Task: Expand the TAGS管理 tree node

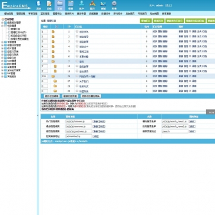Action: [x=2, y=61]
